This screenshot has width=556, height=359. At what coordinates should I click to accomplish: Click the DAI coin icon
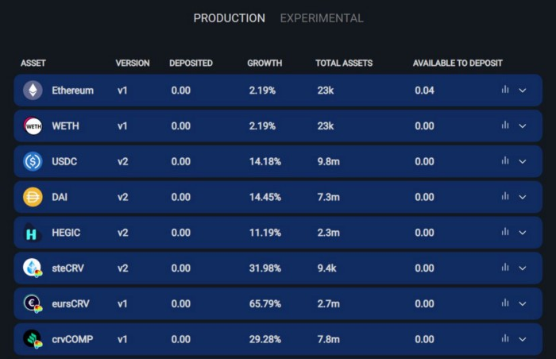[33, 197]
